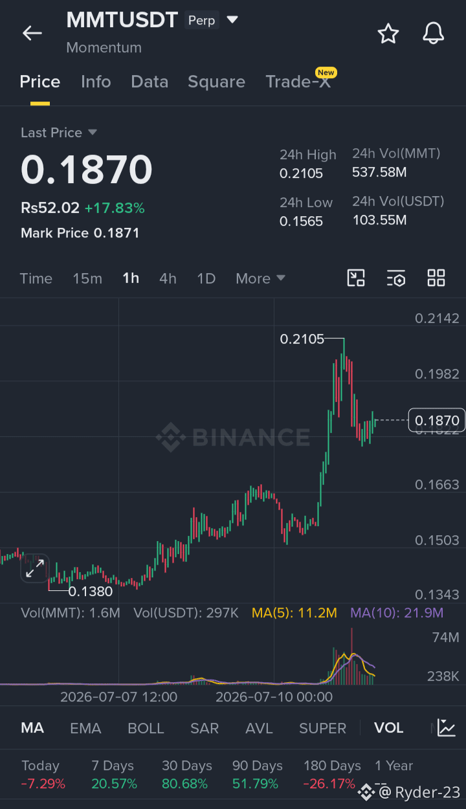
Task: Toggle the VOL sub-indicator
Action: (389, 728)
